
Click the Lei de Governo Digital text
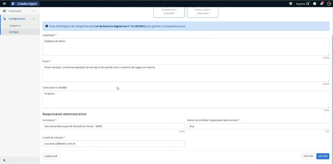120,26
